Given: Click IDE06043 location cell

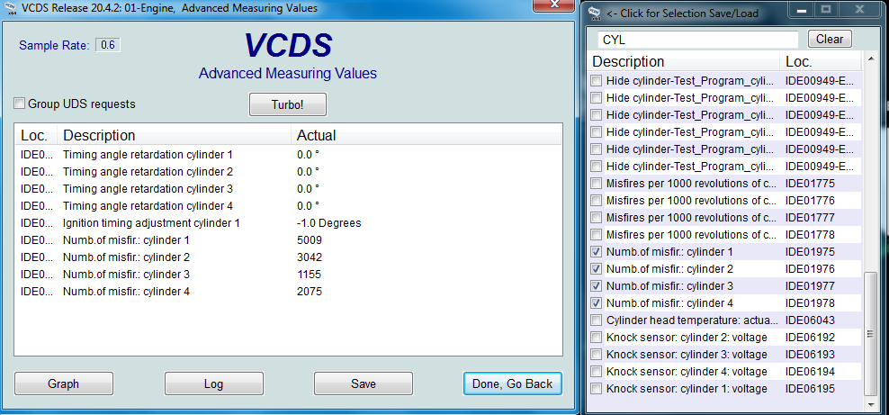Looking at the screenshot, I should [810, 320].
